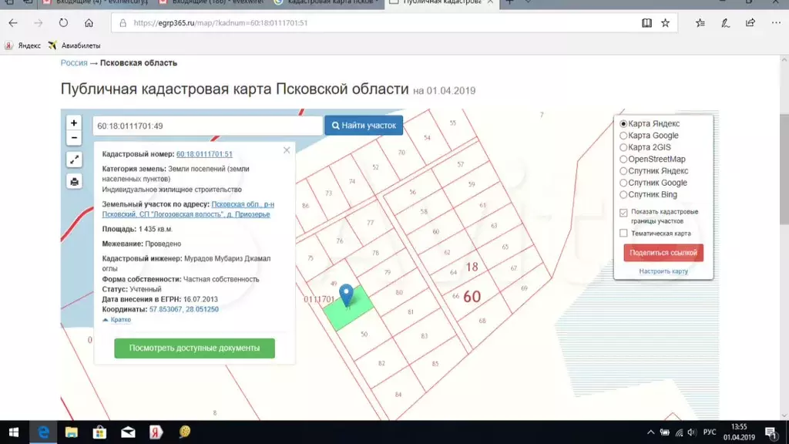789x444 pixels.
Task: Choose the OpenStreetMap base layer
Action: pyautogui.click(x=624, y=160)
